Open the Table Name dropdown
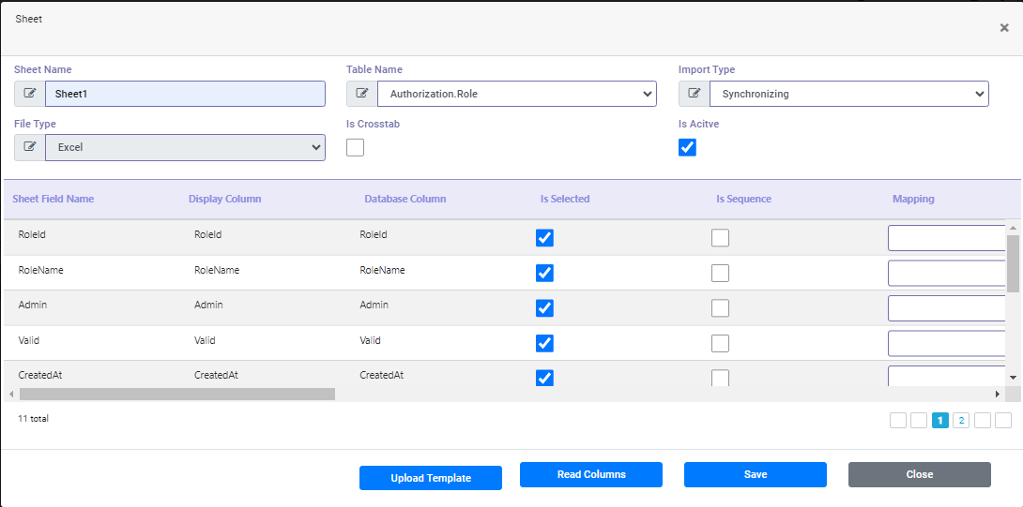The image size is (1023, 507). pos(517,94)
